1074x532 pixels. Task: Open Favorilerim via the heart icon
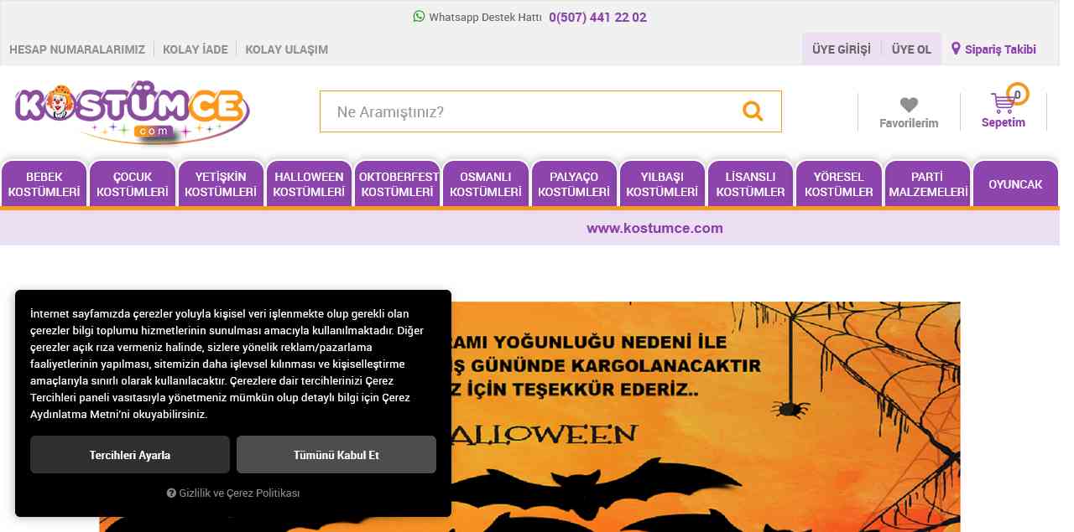(x=909, y=105)
